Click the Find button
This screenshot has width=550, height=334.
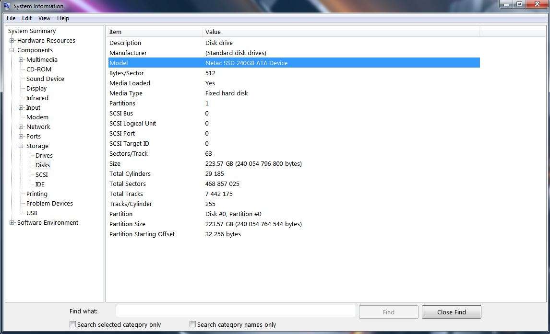388,311
